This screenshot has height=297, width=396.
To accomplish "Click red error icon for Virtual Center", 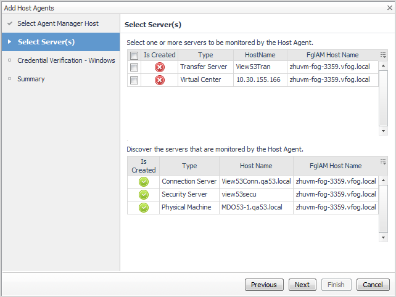I will 159,80.
